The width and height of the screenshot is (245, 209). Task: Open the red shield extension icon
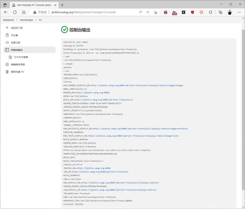pos(192,12)
